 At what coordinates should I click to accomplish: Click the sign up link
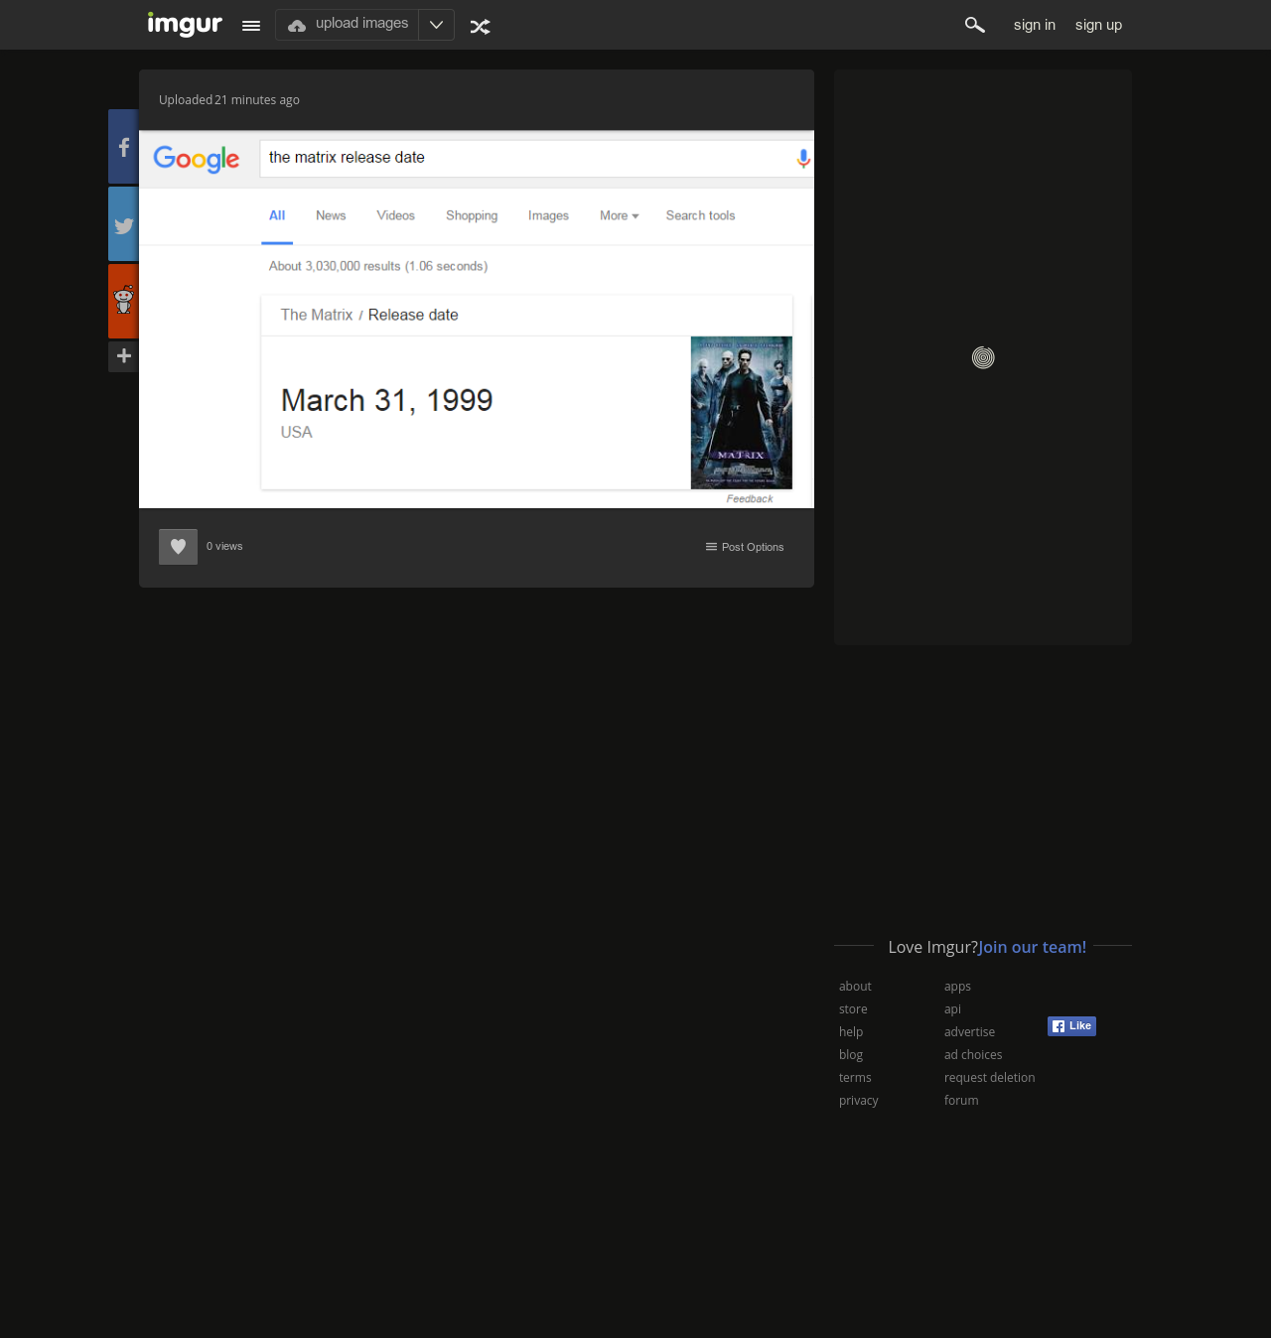pos(1098,25)
